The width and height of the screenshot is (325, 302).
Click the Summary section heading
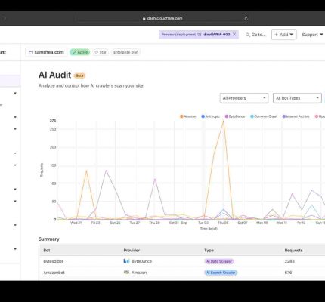pyautogui.click(x=49, y=239)
